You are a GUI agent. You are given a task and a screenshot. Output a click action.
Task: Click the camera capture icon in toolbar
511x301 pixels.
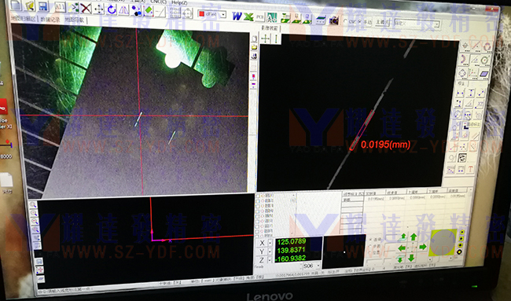333,20
